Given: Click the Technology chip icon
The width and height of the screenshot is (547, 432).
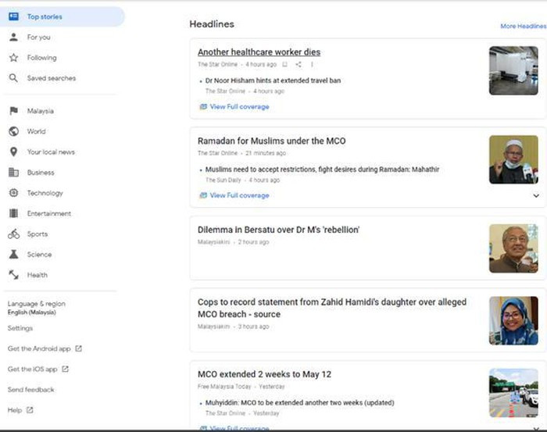Looking at the screenshot, I should click(x=13, y=193).
